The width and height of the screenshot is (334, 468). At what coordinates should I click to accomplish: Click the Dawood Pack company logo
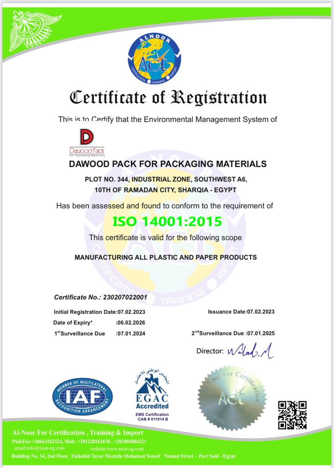tap(87, 143)
